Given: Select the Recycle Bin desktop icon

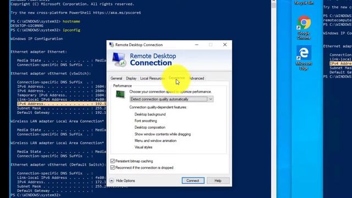Looking at the screenshot, I should click(x=304, y=3).
